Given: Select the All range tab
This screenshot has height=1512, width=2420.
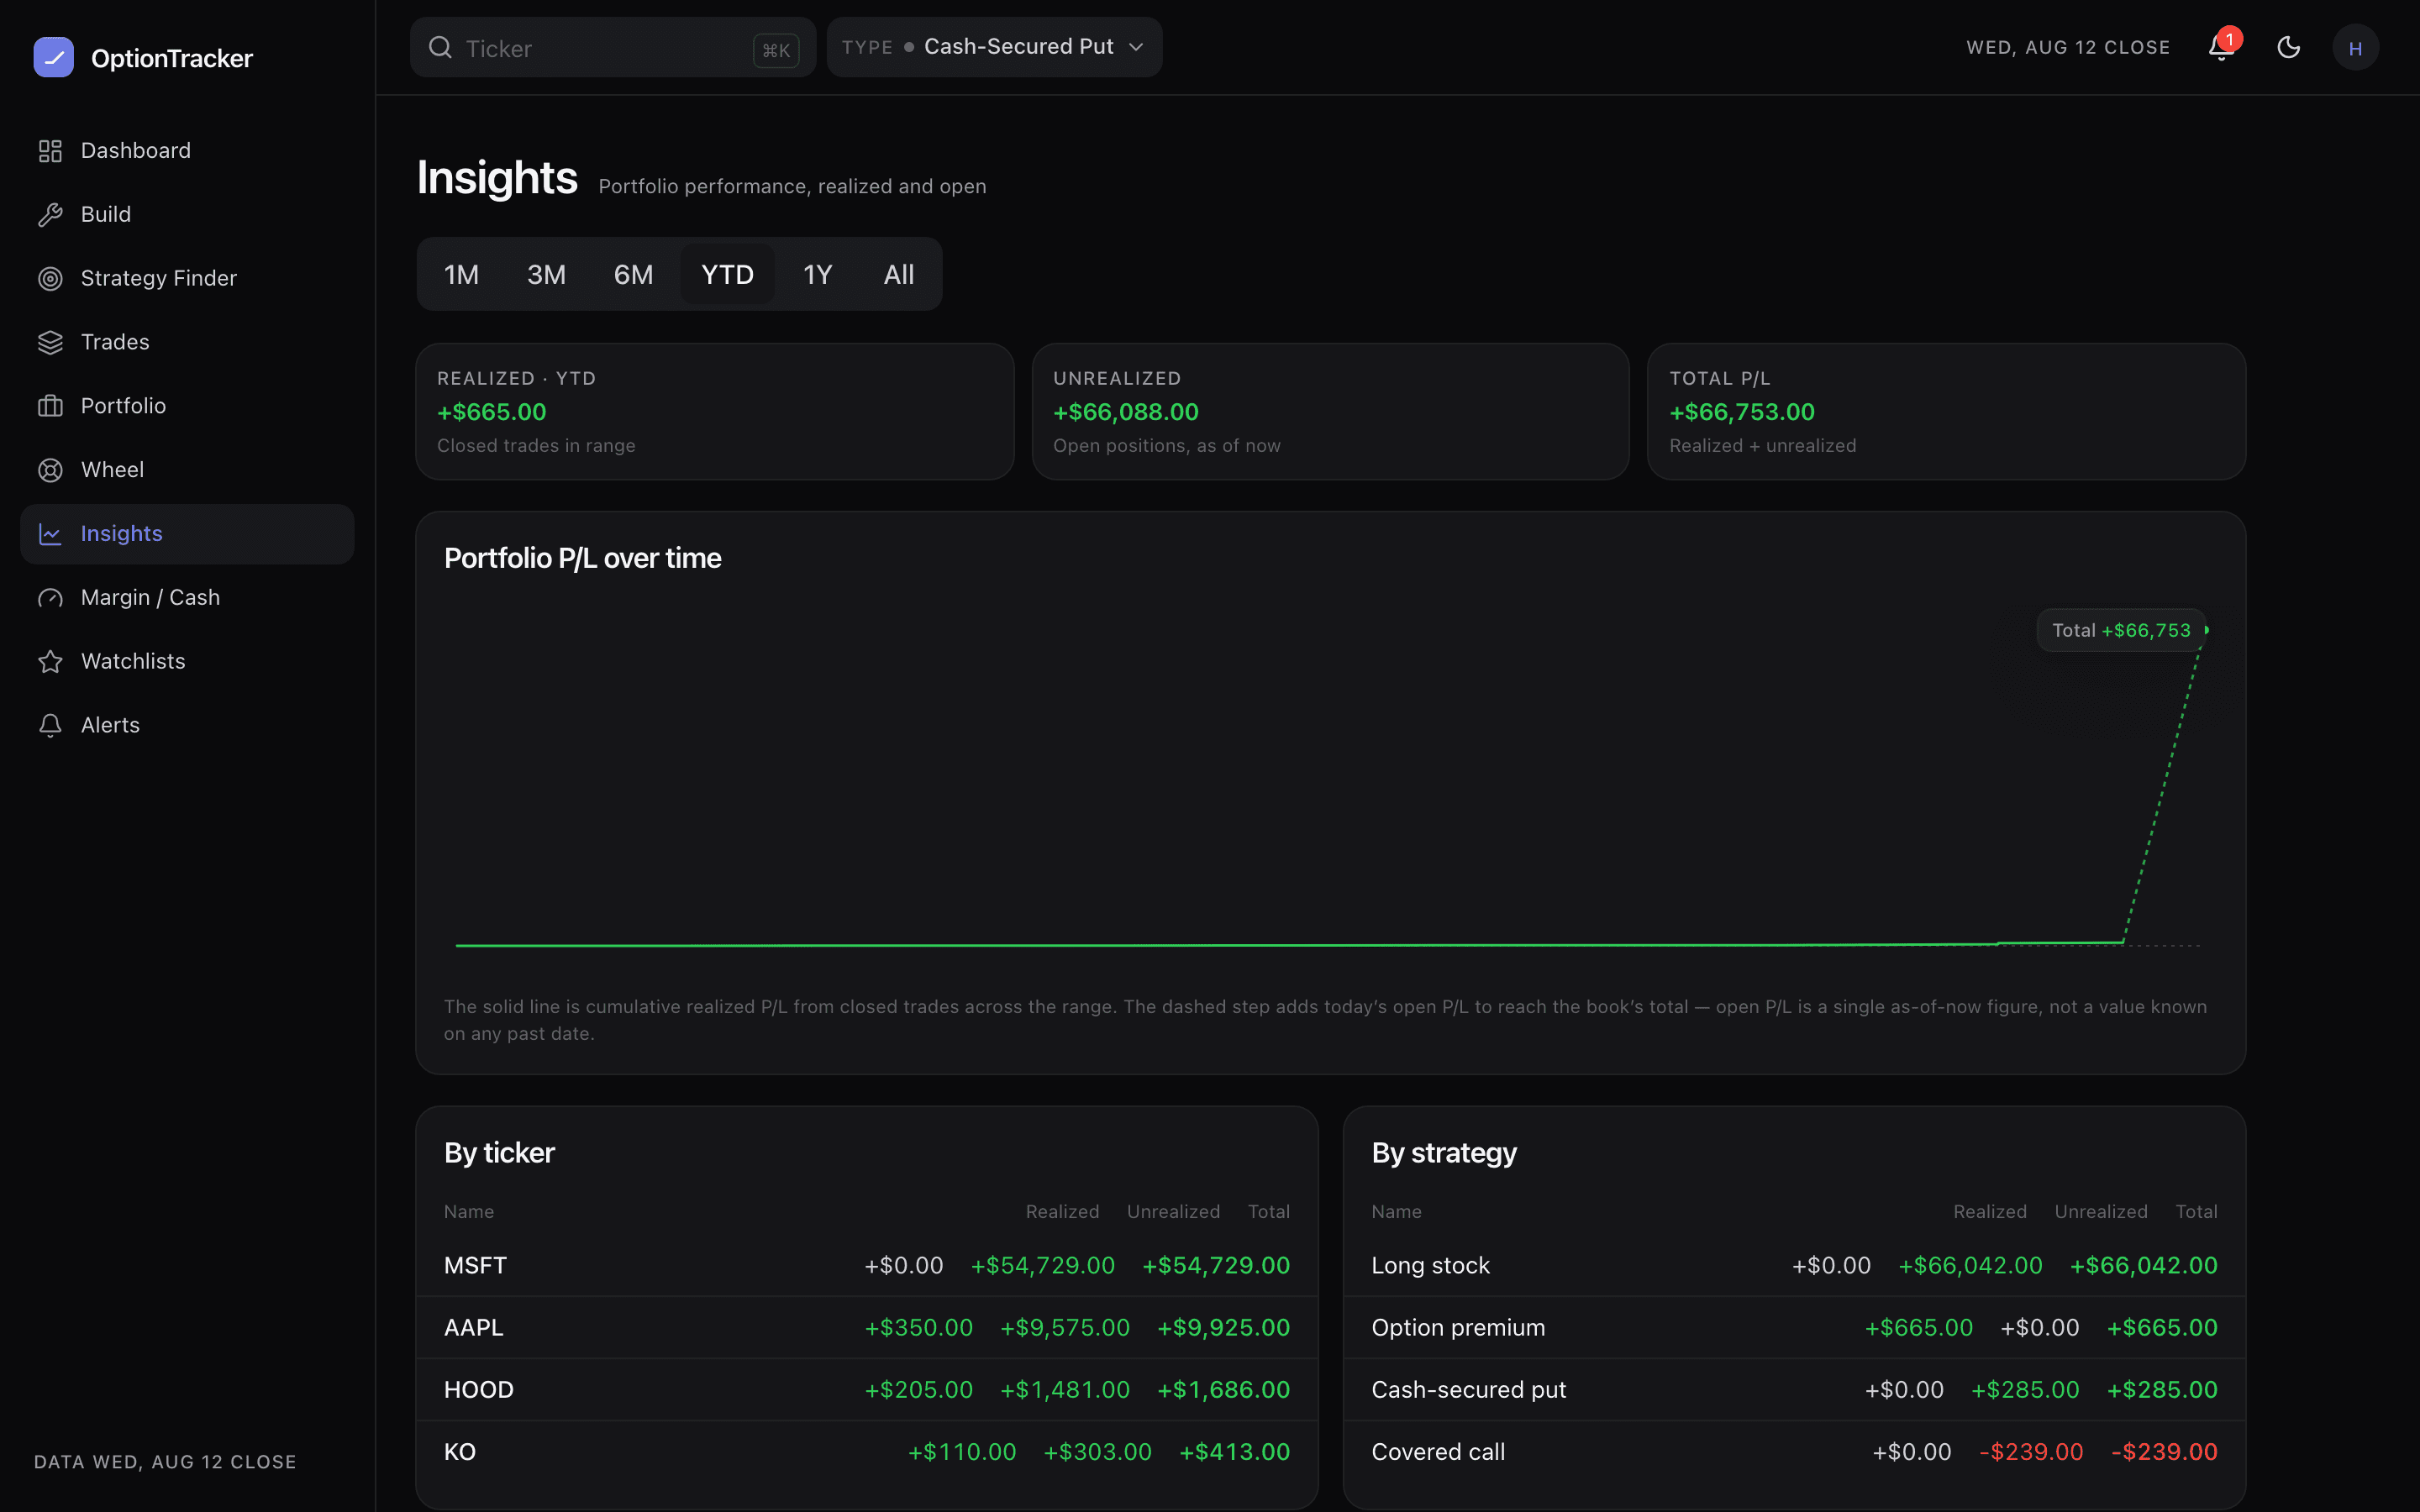Looking at the screenshot, I should tap(898, 274).
